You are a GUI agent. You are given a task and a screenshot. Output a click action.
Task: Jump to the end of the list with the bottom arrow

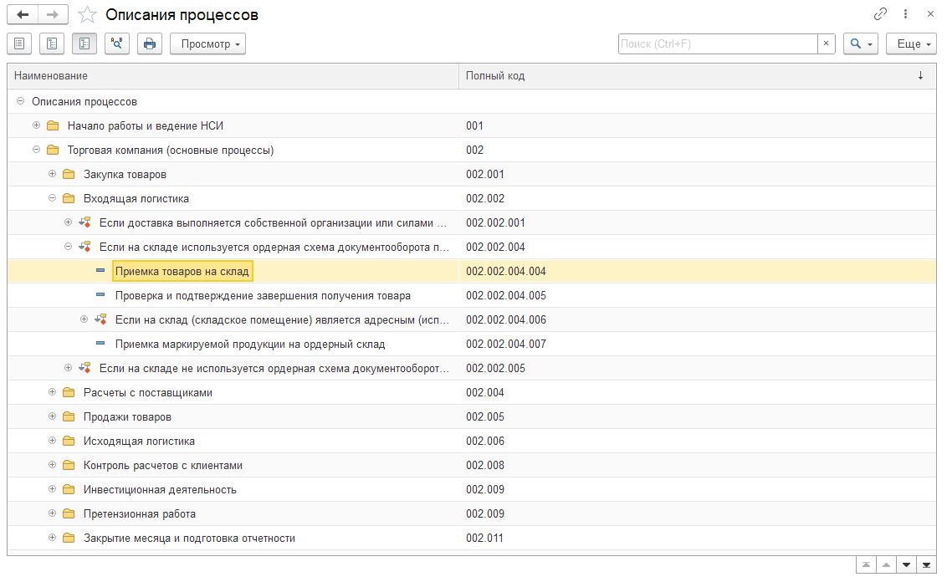click(x=926, y=564)
